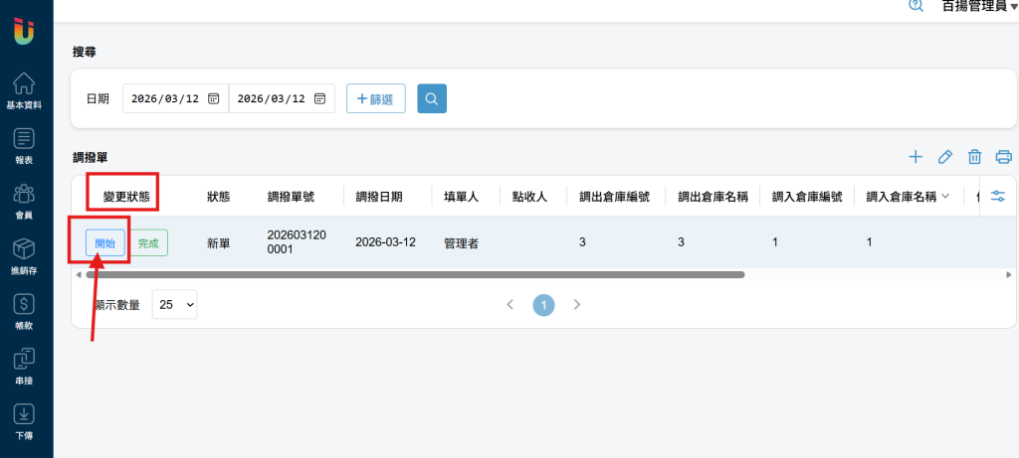Open the 進銷存 sidebar menu
Screen dimensions: 1019x458
click(25, 255)
